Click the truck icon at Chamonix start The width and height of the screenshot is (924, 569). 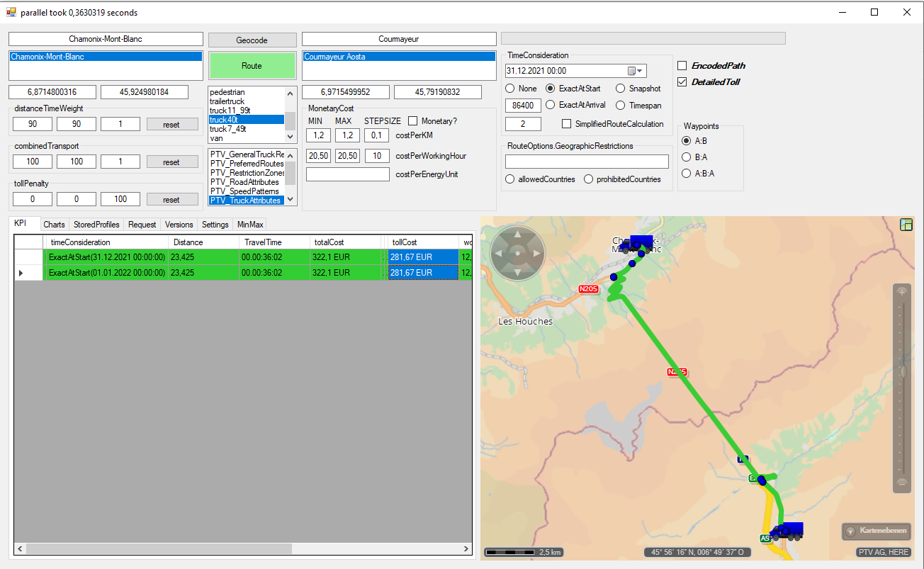tap(636, 244)
